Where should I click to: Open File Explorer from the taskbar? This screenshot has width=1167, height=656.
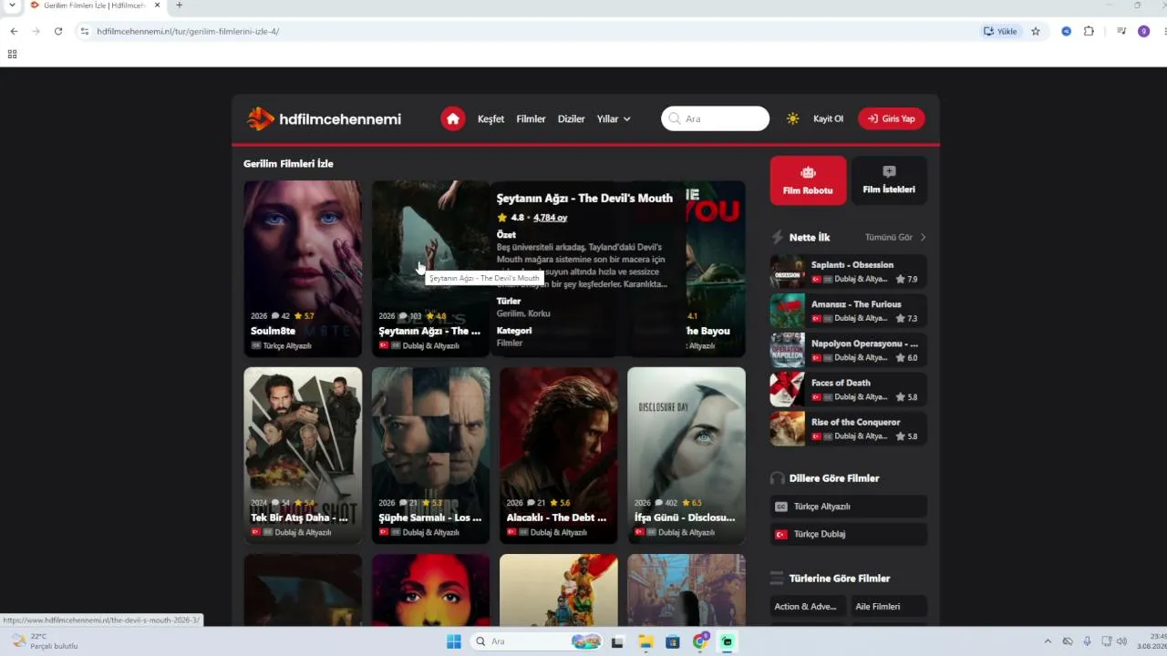pos(645,641)
